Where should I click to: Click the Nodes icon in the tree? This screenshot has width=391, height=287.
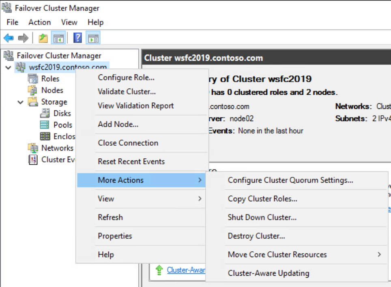33,90
